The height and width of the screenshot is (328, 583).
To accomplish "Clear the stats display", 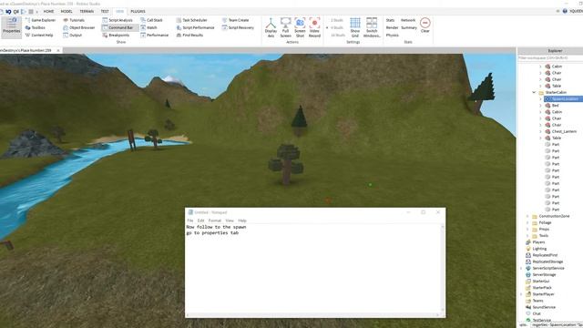I will click(x=425, y=26).
